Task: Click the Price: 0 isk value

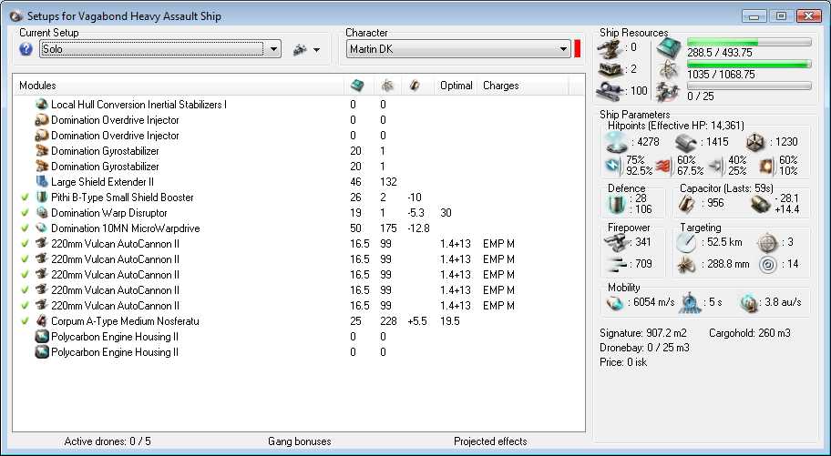Action: tap(623, 362)
